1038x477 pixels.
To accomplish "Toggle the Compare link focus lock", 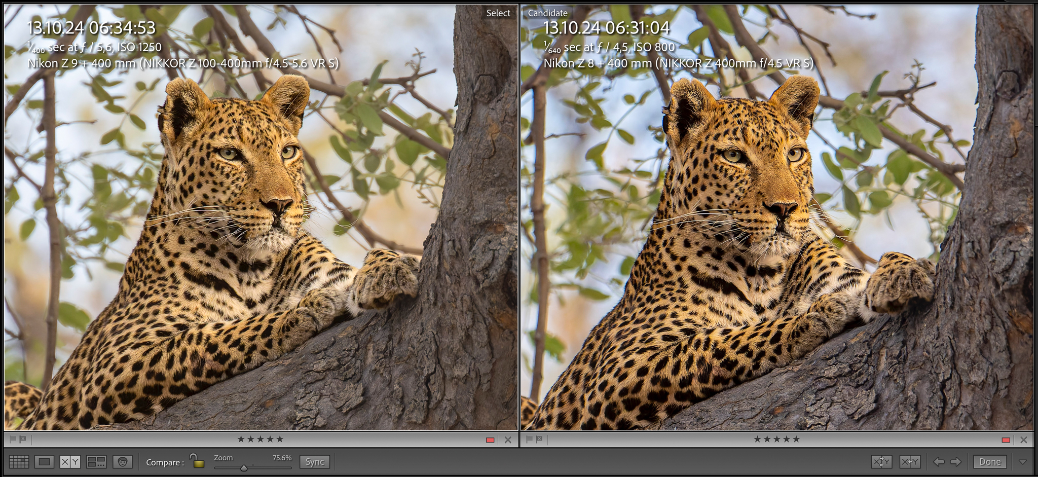I will (x=197, y=461).
